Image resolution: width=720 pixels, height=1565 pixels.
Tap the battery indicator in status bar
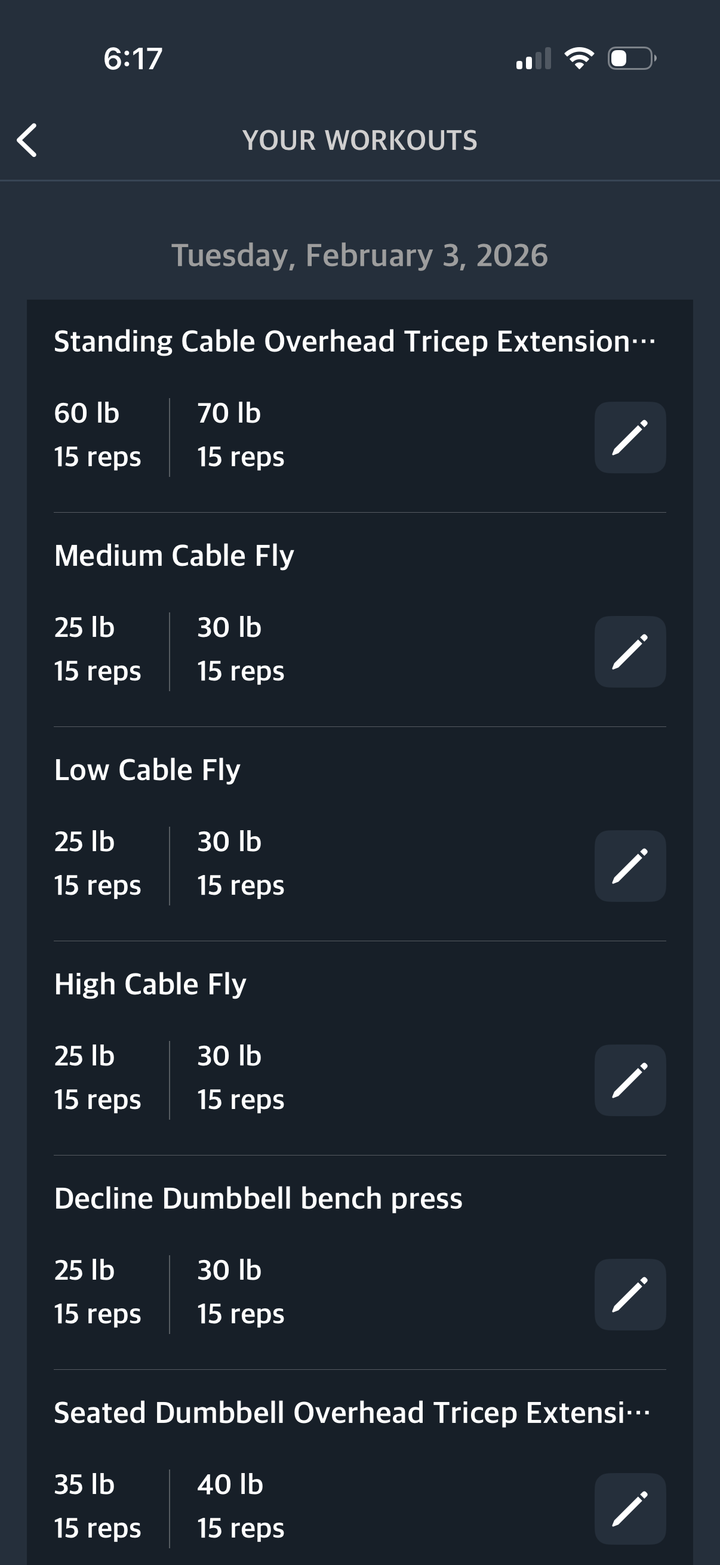click(x=631, y=58)
